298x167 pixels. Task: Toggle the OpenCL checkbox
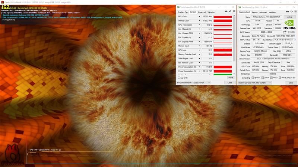(253, 78)
